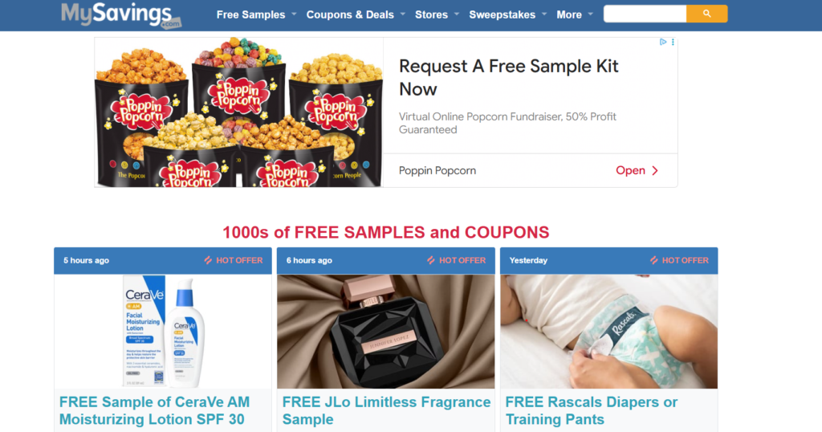
Task: Click the orange search magnifier button
Action: click(x=706, y=14)
